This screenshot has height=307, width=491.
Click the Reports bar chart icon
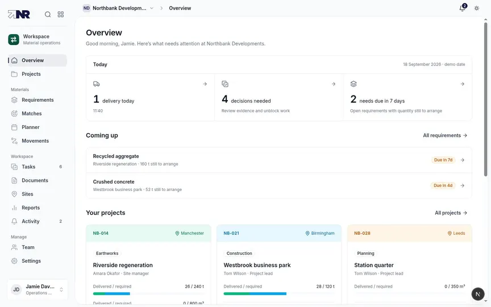click(14, 208)
